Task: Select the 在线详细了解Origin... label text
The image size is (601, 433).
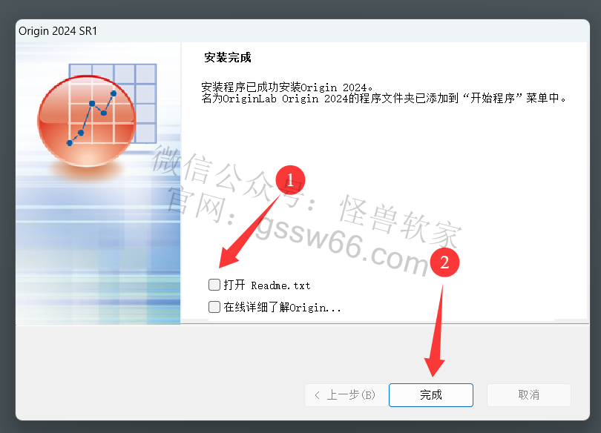Action: point(282,308)
